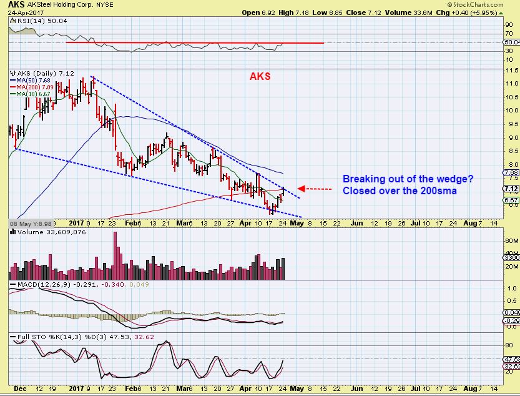This screenshot has height=396, width=520.
Task: Click the green up arrow beside Chg
Action: tap(501, 13)
